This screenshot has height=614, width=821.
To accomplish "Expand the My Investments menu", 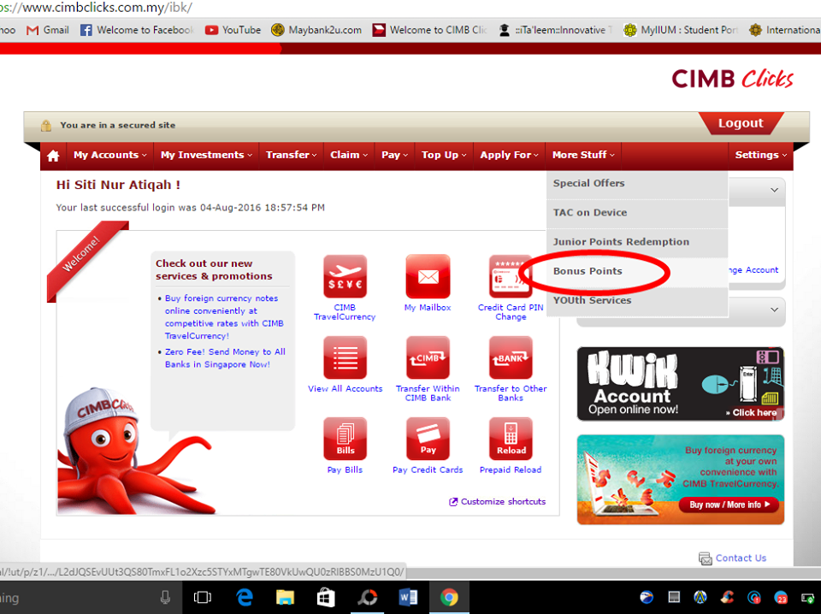I will pyautogui.click(x=206, y=155).
